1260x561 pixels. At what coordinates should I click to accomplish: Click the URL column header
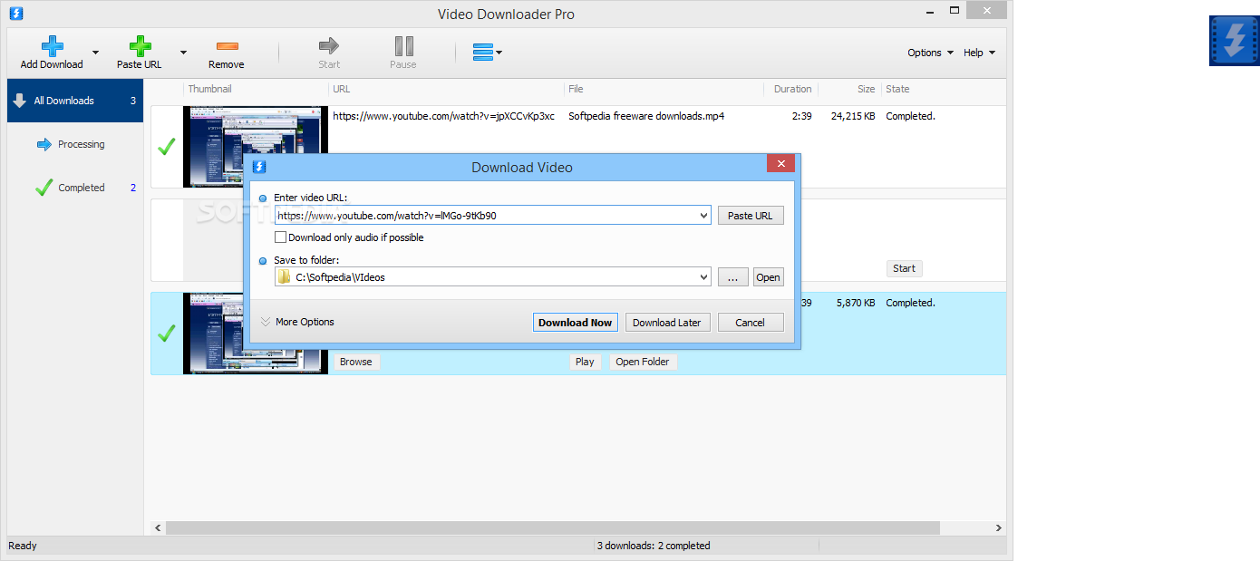[446, 89]
